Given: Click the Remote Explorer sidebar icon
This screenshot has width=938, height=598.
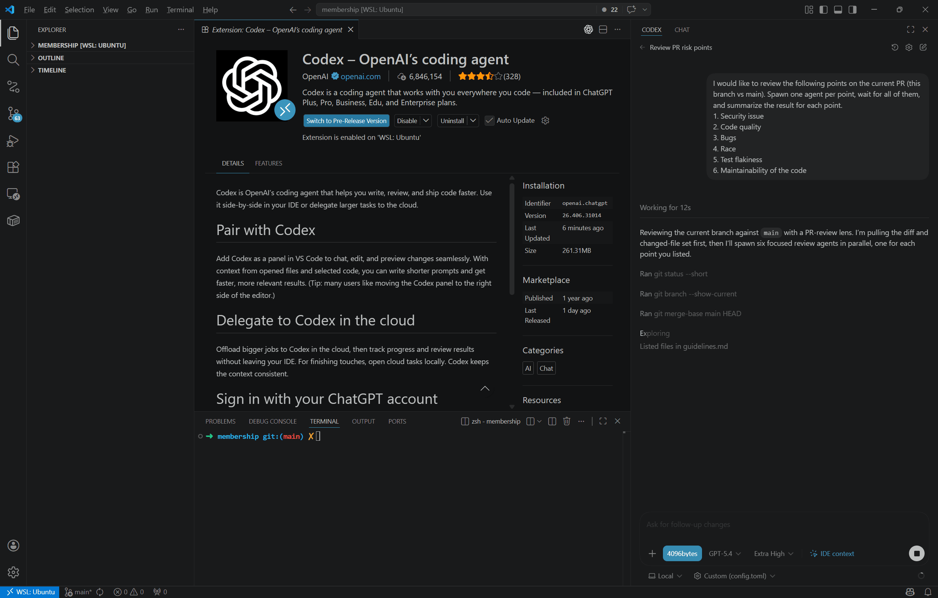Looking at the screenshot, I should click(13, 194).
